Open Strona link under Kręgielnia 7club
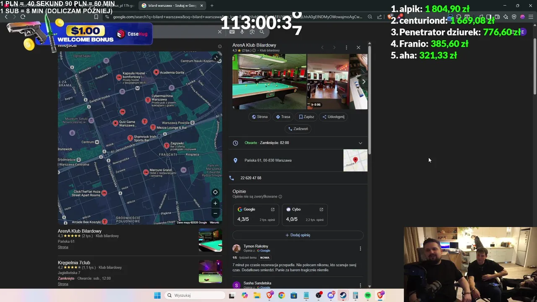The width and height of the screenshot is (537, 302). tap(63, 284)
